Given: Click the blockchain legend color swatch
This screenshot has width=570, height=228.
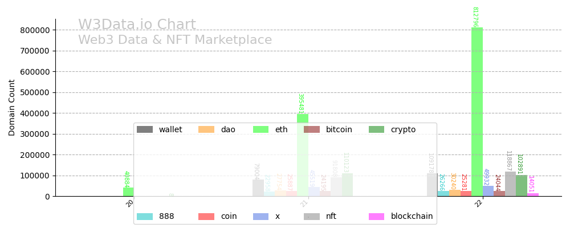Looking at the screenshot, I should point(376,217).
